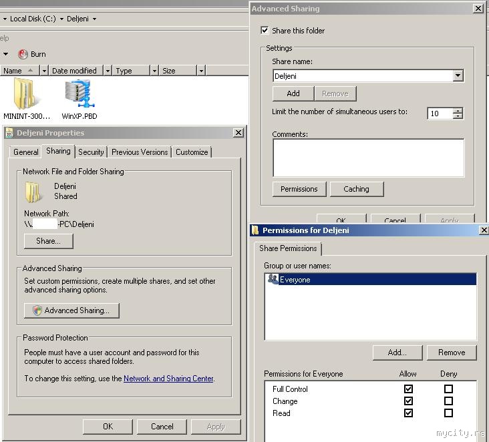The height and width of the screenshot is (442, 489).
Task: Click the Deljeni breadcrumb segment
Action: 77,19
